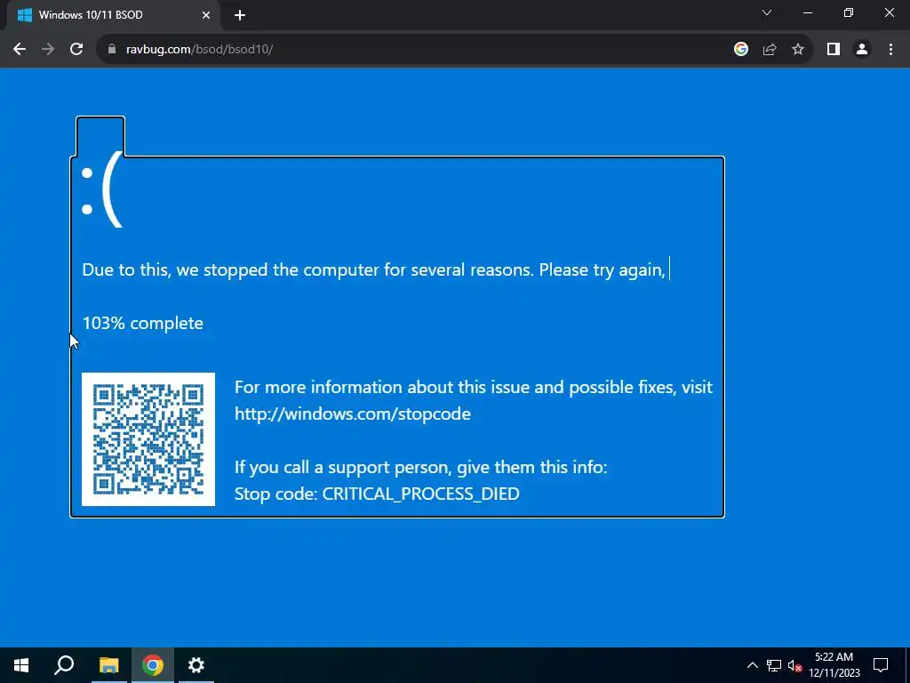Restore down the Chrome window
Image resolution: width=910 pixels, height=683 pixels.
[849, 12]
